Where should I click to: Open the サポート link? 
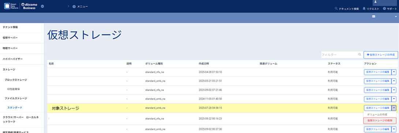[x=392, y=9]
